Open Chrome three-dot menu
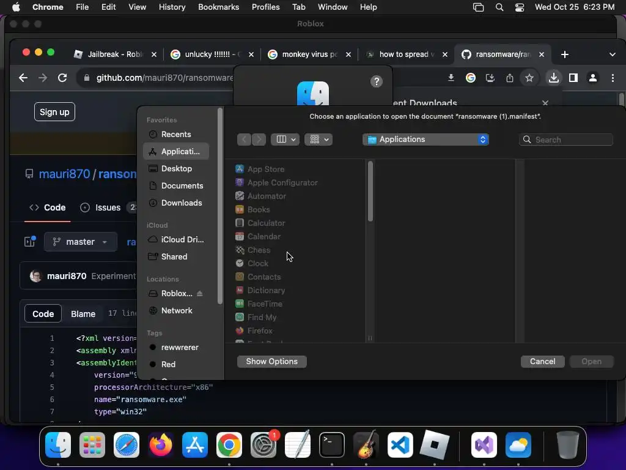This screenshot has width=626, height=470. coord(613,78)
